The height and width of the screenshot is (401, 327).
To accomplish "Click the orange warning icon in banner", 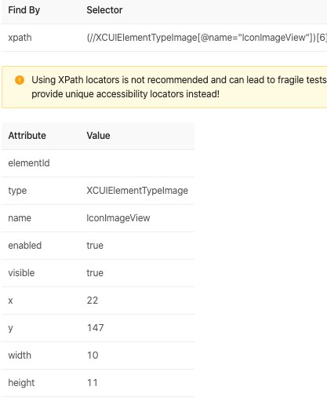I will click(x=20, y=80).
